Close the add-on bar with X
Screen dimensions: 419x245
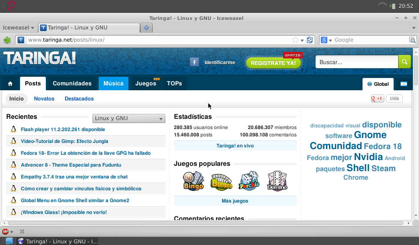pyautogui.click(x=22, y=232)
